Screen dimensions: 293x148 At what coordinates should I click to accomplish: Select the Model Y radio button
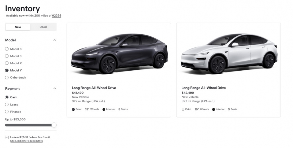click(7, 70)
